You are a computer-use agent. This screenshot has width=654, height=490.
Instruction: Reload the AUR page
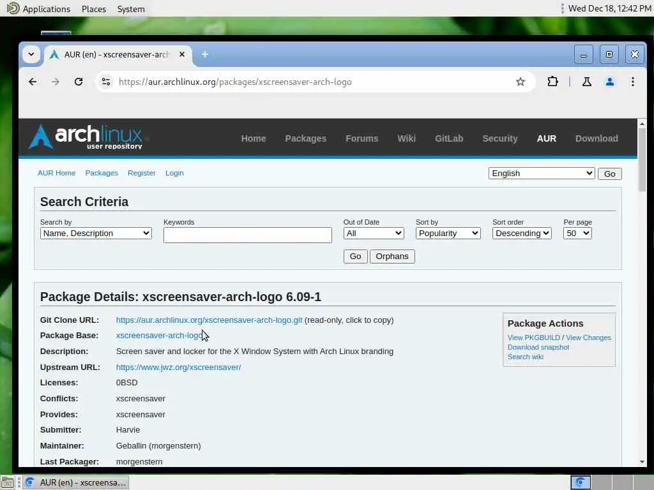click(79, 82)
